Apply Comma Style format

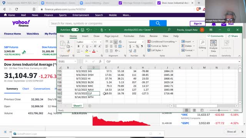(x=142, y=46)
